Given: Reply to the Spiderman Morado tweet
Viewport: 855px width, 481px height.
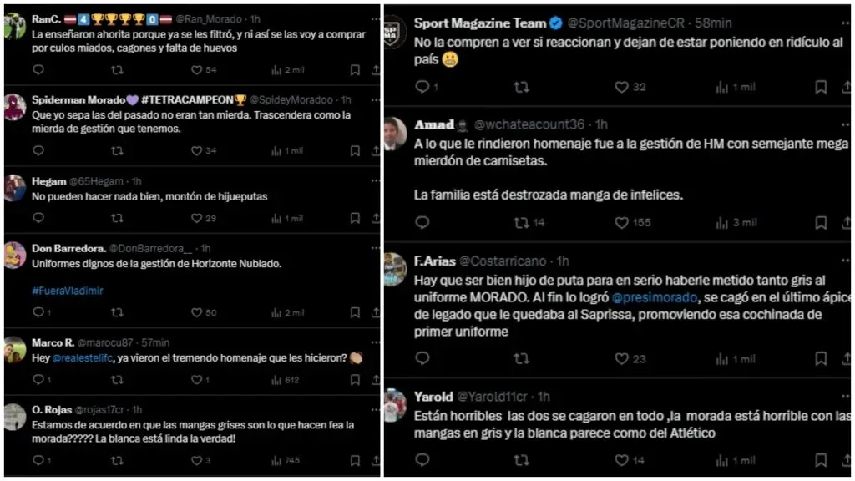Looking at the screenshot, I should [x=38, y=151].
